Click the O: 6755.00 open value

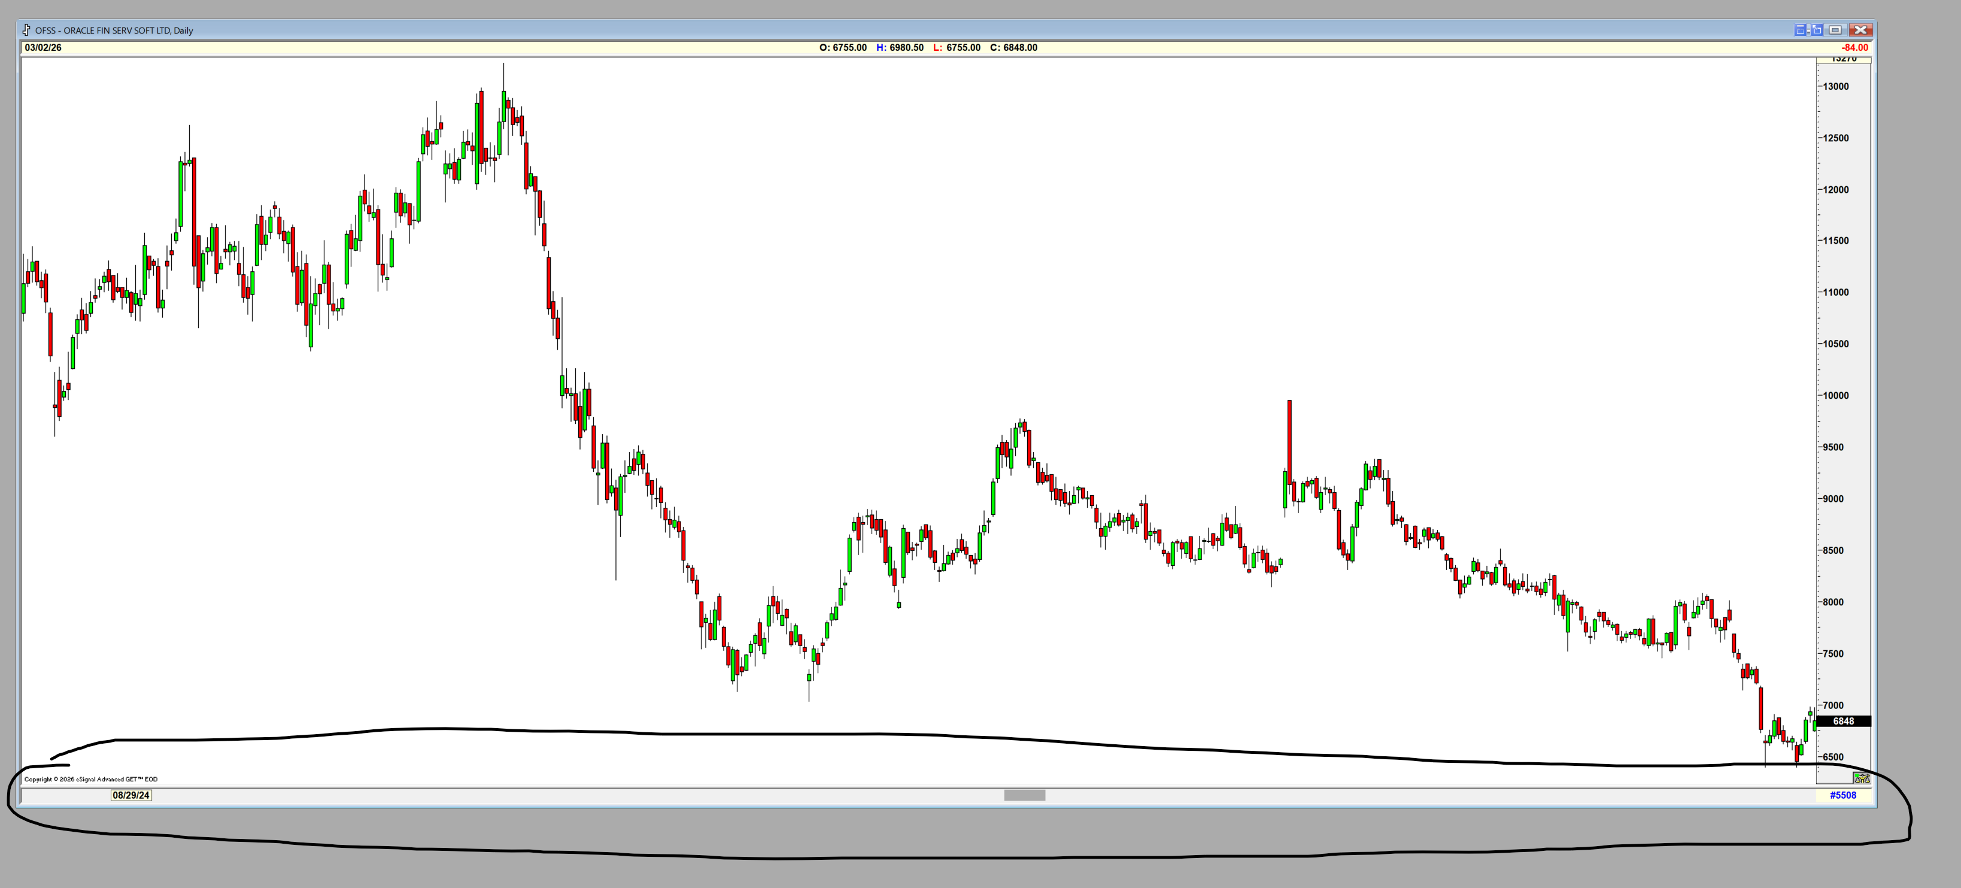[x=843, y=47]
